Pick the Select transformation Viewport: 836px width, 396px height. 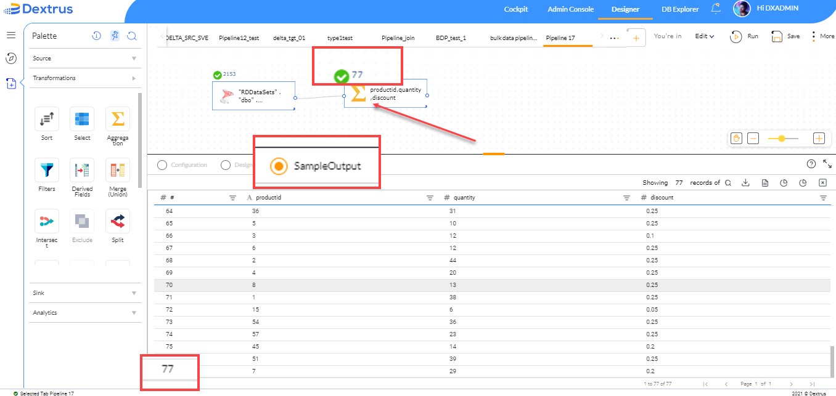point(82,119)
